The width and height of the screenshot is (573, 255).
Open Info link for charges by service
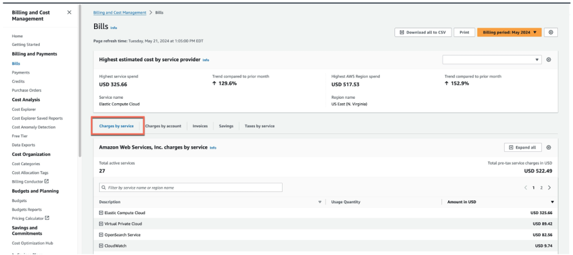213,148
